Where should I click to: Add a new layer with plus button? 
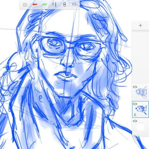point(140,26)
